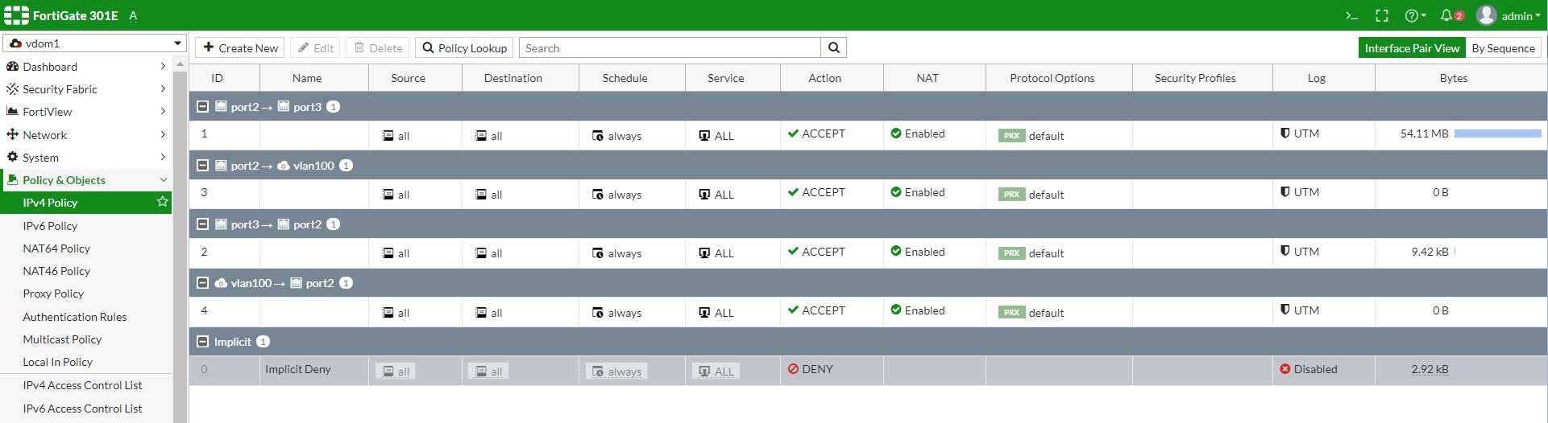
Task: Click the Create New button
Action: pyautogui.click(x=240, y=48)
